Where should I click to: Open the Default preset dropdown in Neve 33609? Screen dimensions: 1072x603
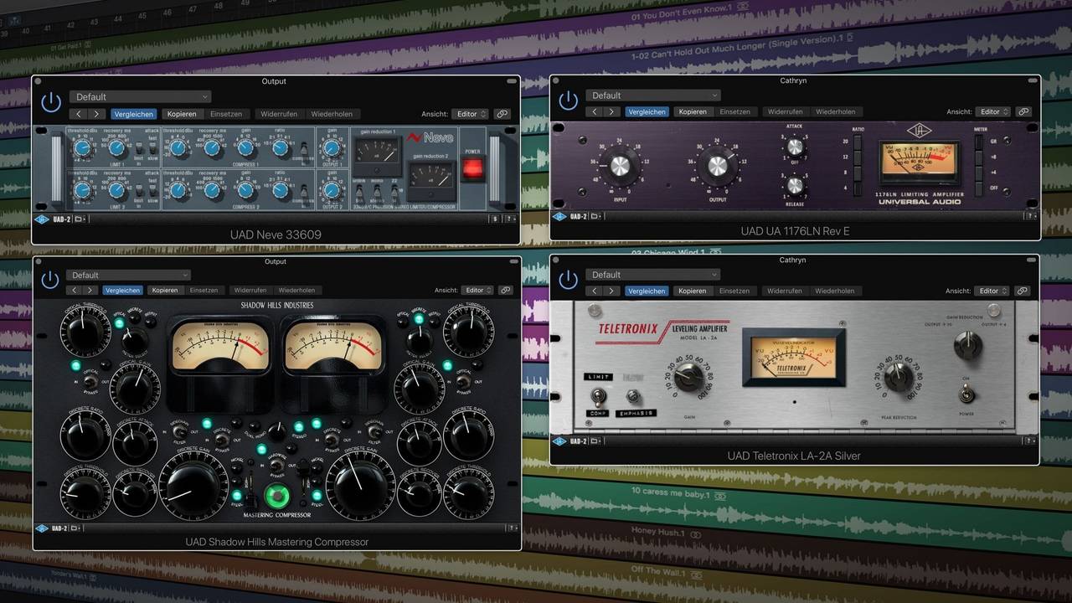point(140,96)
